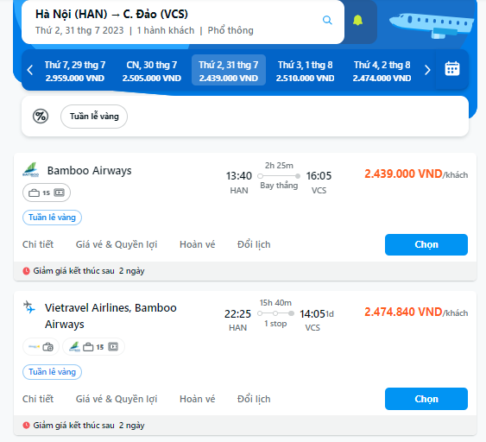Screen dimensions: 486x442
Task: Open the calendar date picker icon
Action: click(x=452, y=69)
